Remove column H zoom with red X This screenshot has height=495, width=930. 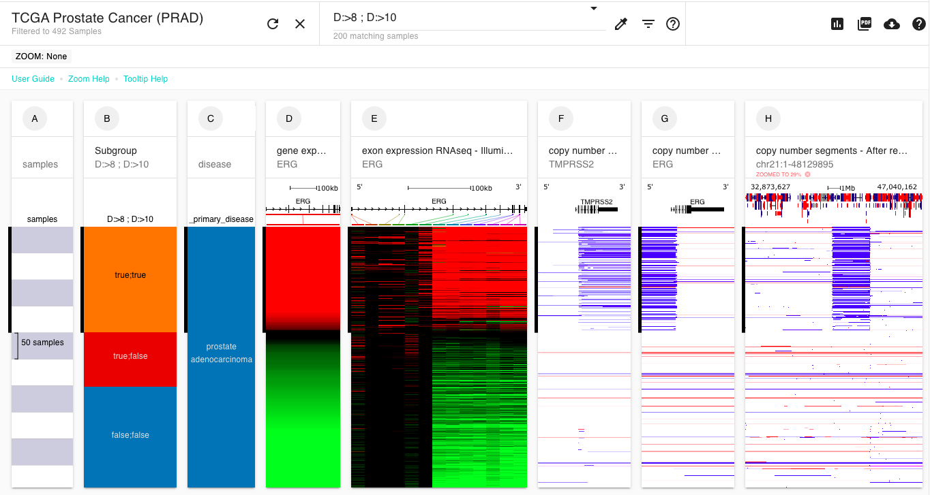(x=807, y=174)
